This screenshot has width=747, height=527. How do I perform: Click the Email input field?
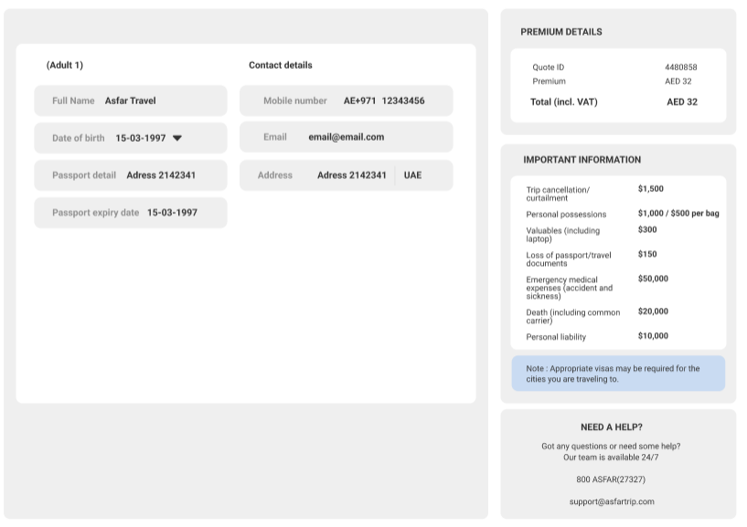[346, 137]
